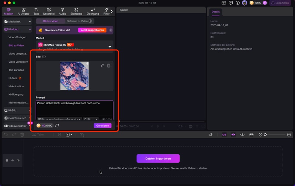This screenshot has width=295, height=186.
Task: Open the download center icon
Action: (x=237, y=3)
